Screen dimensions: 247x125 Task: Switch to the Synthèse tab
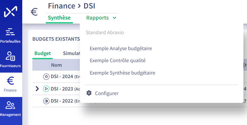click(x=59, y=18)
